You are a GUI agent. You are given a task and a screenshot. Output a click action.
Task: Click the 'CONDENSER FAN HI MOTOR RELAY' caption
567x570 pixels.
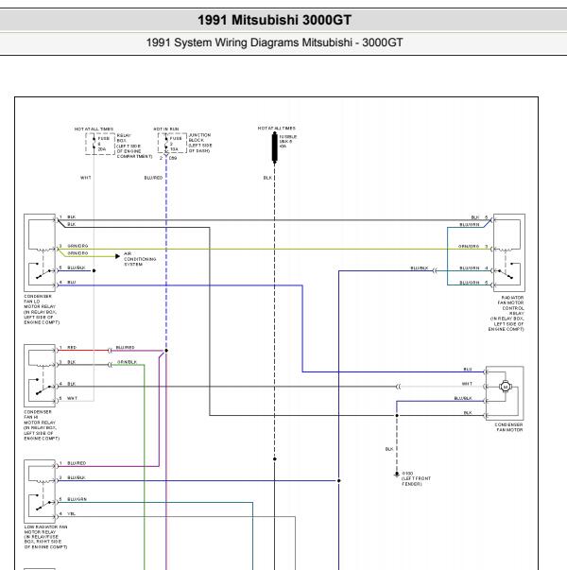click(42, 425)
